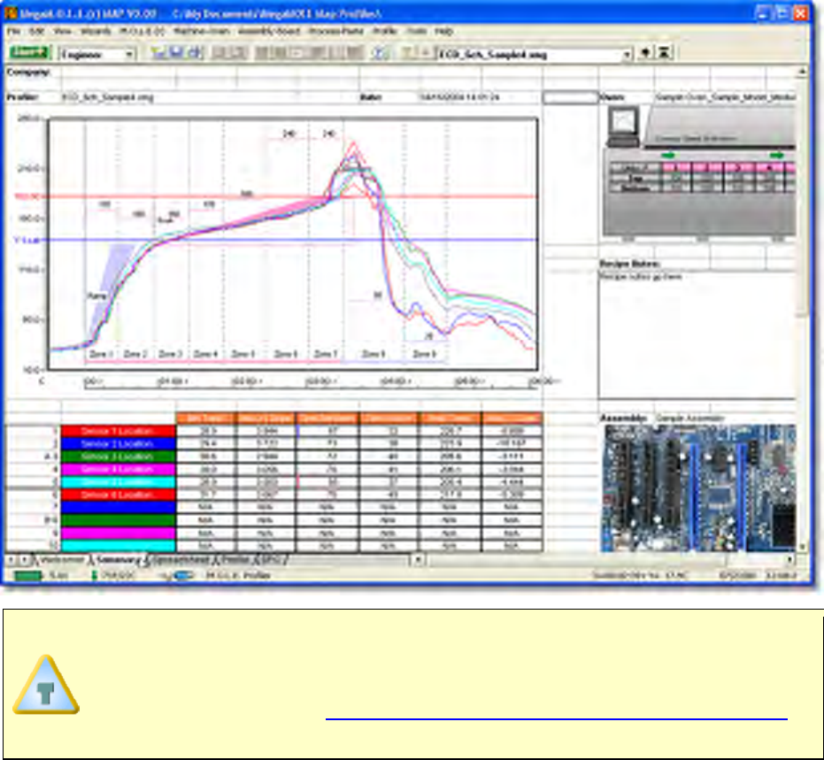824x760 pixels.
Task: Click the last toolbar icon at far right
Action: pos(664,53)
